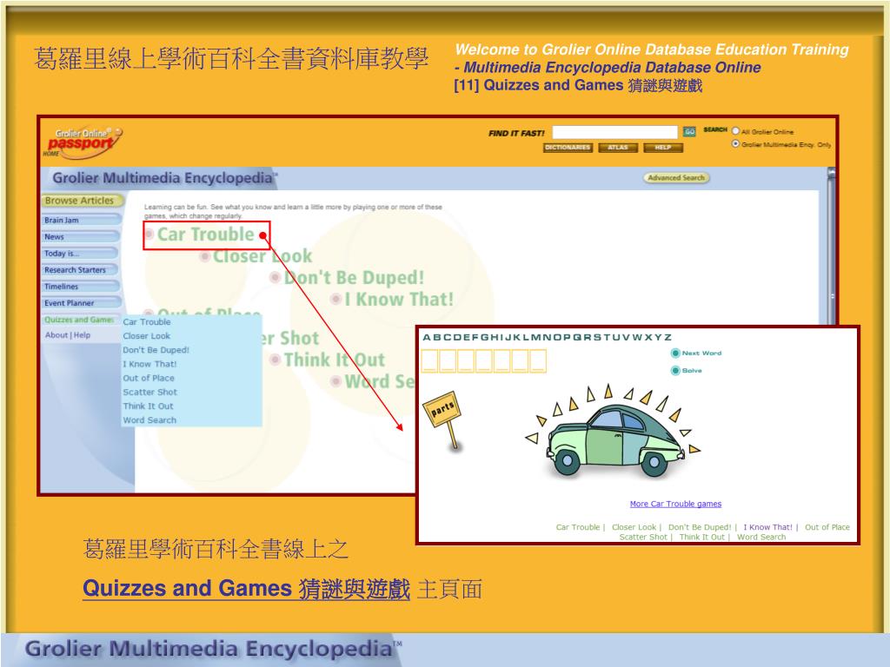Open Timelines in the sidebar
Image resolution: width=890 pixels, height=667 pixels.
click(x=81, y=287)
